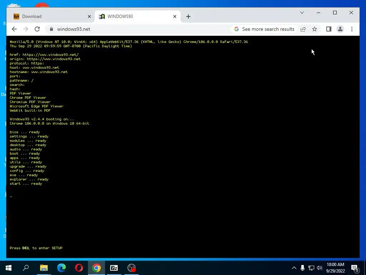Reload the windows93.net page
The height and width of the screenshot is (275, 366).
37,29
